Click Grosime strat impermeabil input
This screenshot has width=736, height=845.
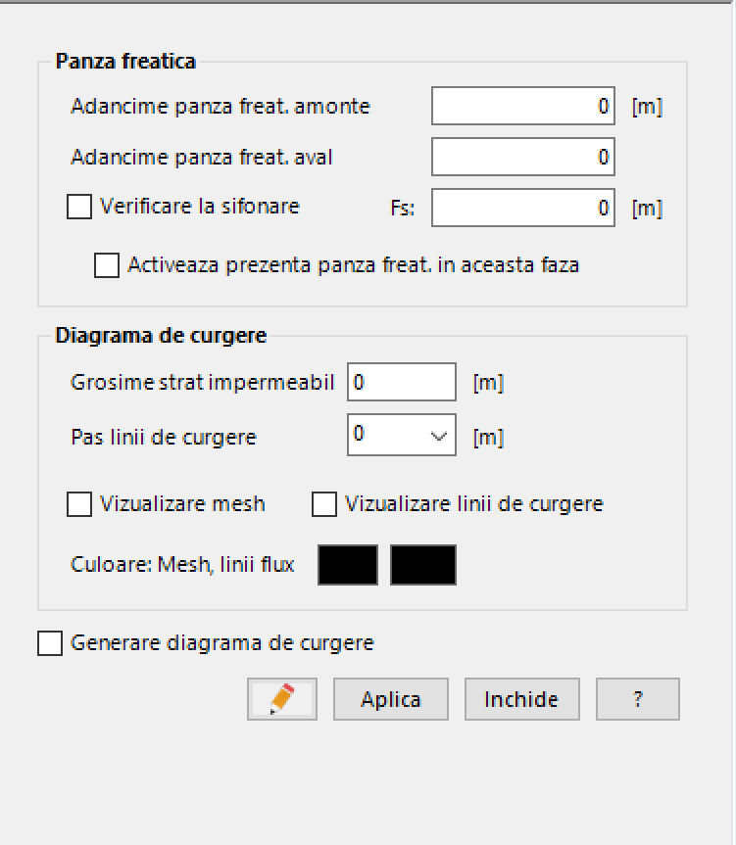click(x=402, y=382)
